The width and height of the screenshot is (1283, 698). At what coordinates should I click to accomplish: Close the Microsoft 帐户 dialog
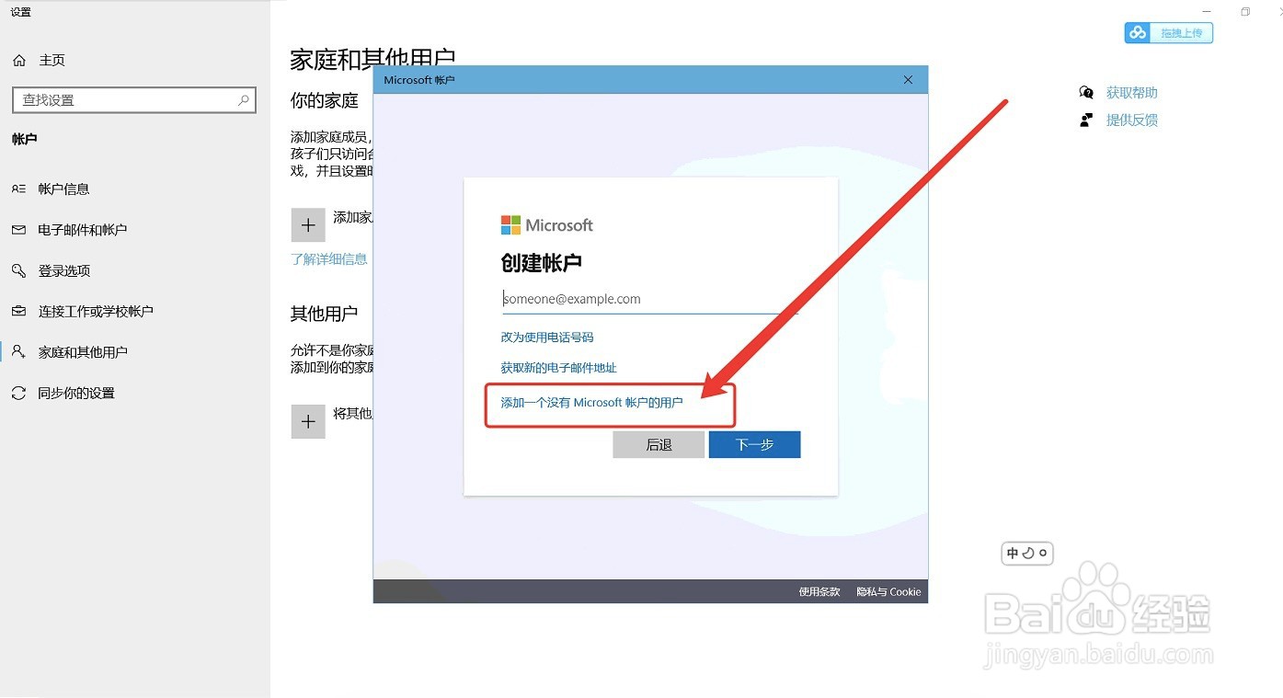click(908, 80)
